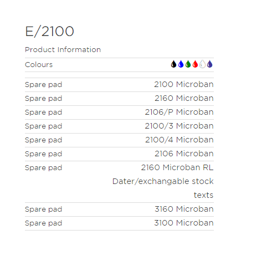277x276 pixels.
Task: Click the 2100/4 Microban entry
Action: pos(179,140)
